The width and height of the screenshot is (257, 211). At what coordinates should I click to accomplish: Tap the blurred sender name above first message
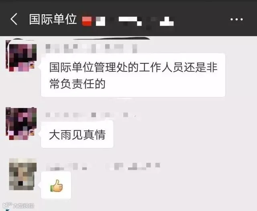(91, 49)
